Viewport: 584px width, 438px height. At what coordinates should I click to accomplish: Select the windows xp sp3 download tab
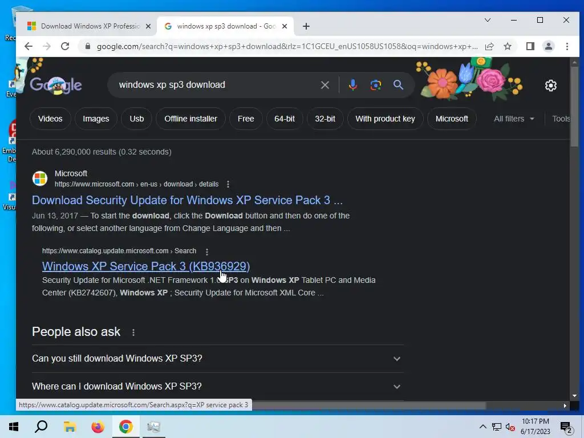[226, 26]
